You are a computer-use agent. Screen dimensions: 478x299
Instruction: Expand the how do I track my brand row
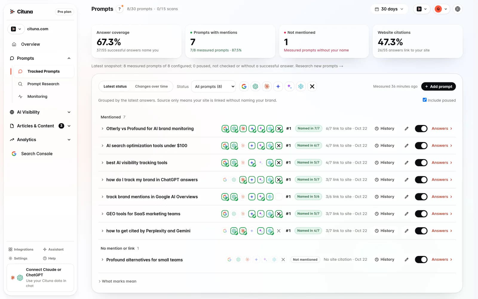click(102, 180)
